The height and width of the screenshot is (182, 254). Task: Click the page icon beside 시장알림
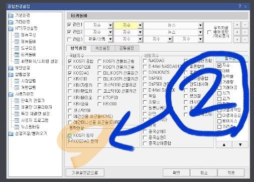coord(17,81)
